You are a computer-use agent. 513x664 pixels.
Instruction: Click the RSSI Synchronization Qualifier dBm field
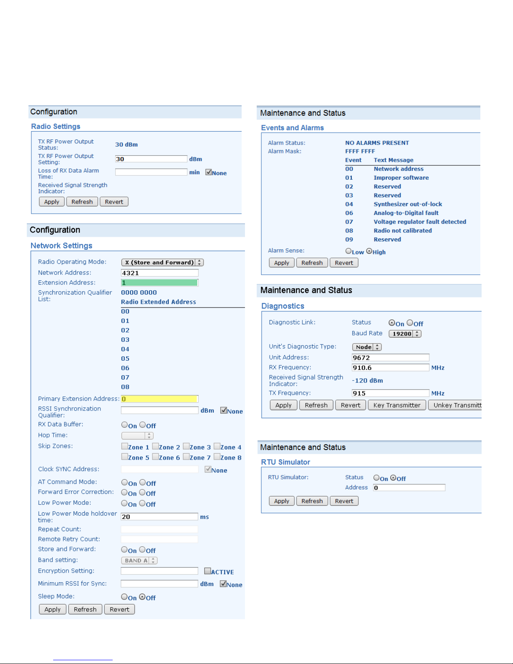tap(160, 411)
